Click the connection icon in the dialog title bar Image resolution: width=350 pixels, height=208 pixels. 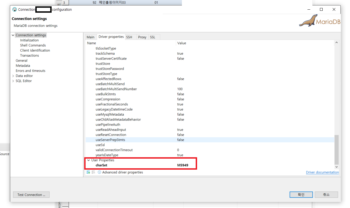click(x=14, y=9)
